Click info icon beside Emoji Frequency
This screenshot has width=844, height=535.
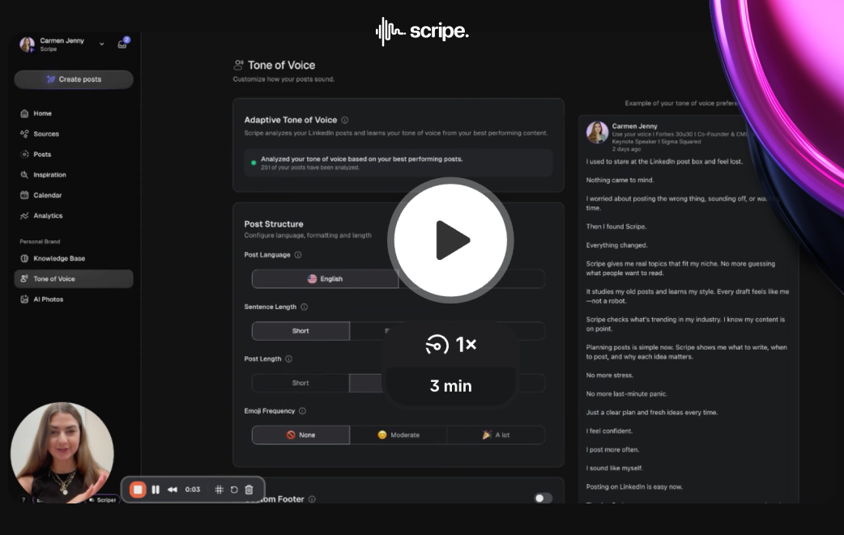[x=302, y=411]
